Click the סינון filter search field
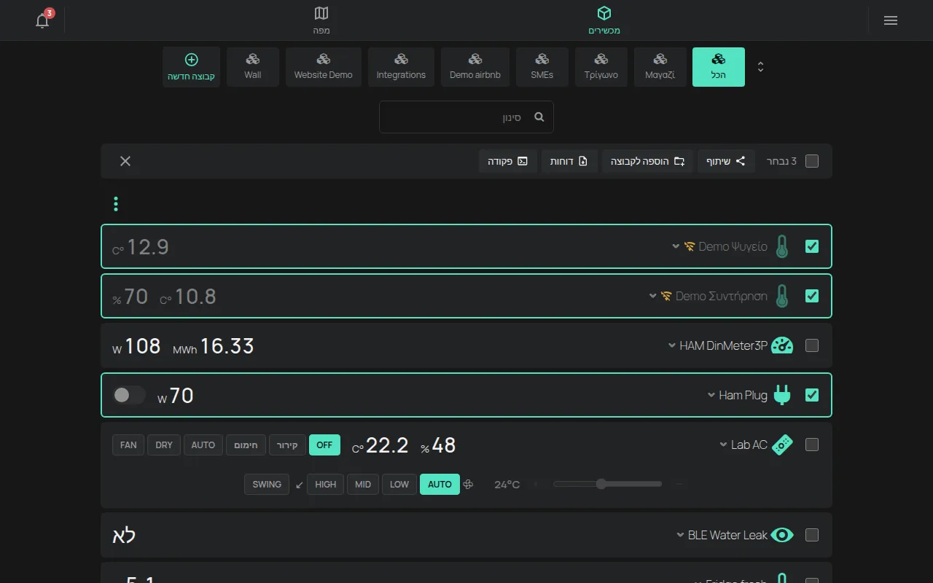 coord(466,117)
